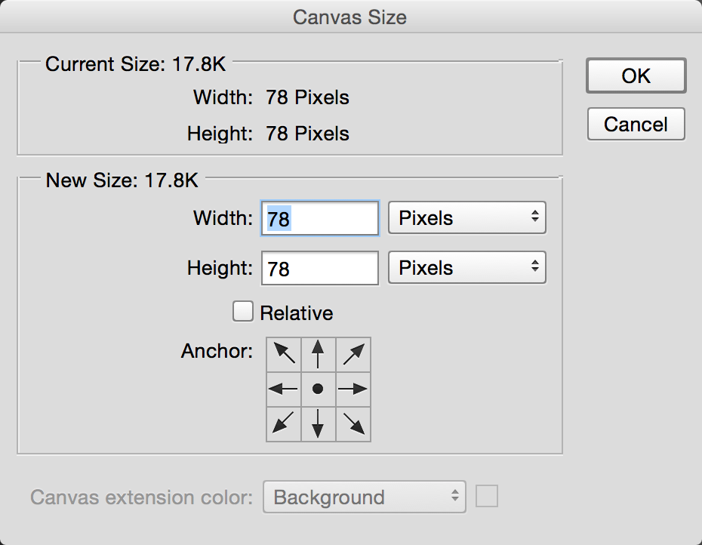
Task: Click the top anchor arrow
Action: (318, 354)
